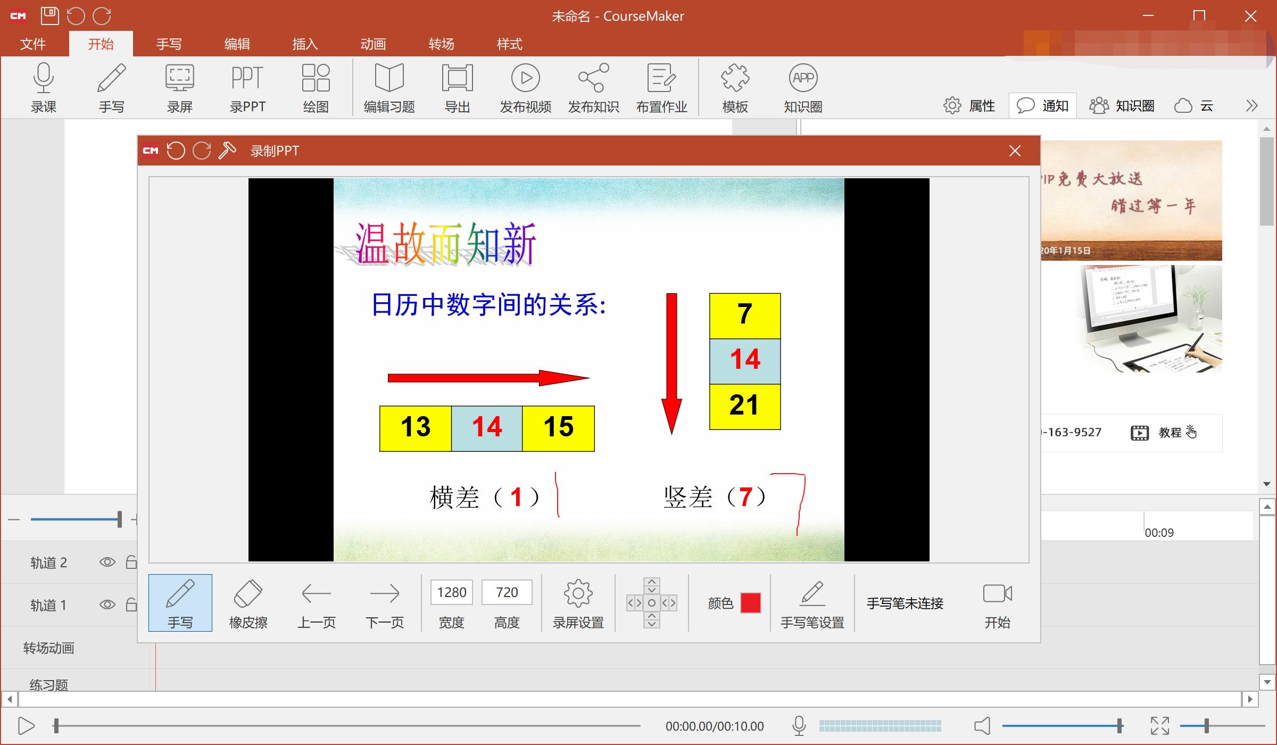
Task: Expand the toolbar overflow chevron at top right
Action: pos(1251,105)
